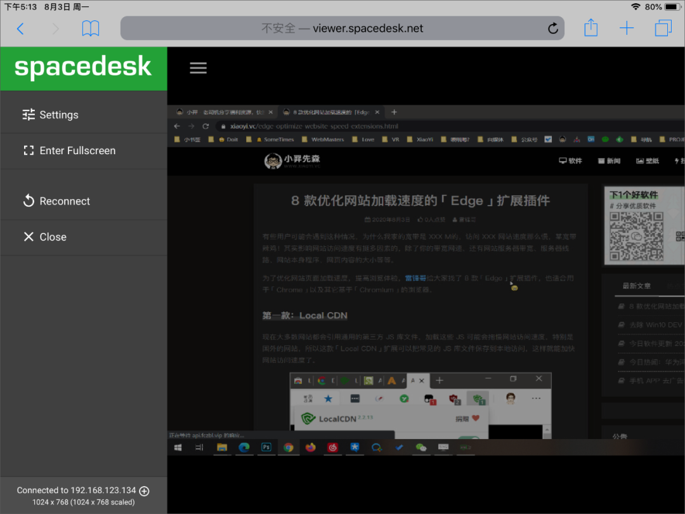Open Chrome from the remote taskbar
The width and height of the screenshot is (685, 514).
click(x=289, y=447)
